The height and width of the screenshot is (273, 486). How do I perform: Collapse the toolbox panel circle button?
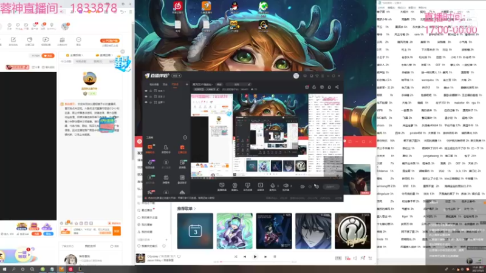pyautogui.click(x=185, y=138)
